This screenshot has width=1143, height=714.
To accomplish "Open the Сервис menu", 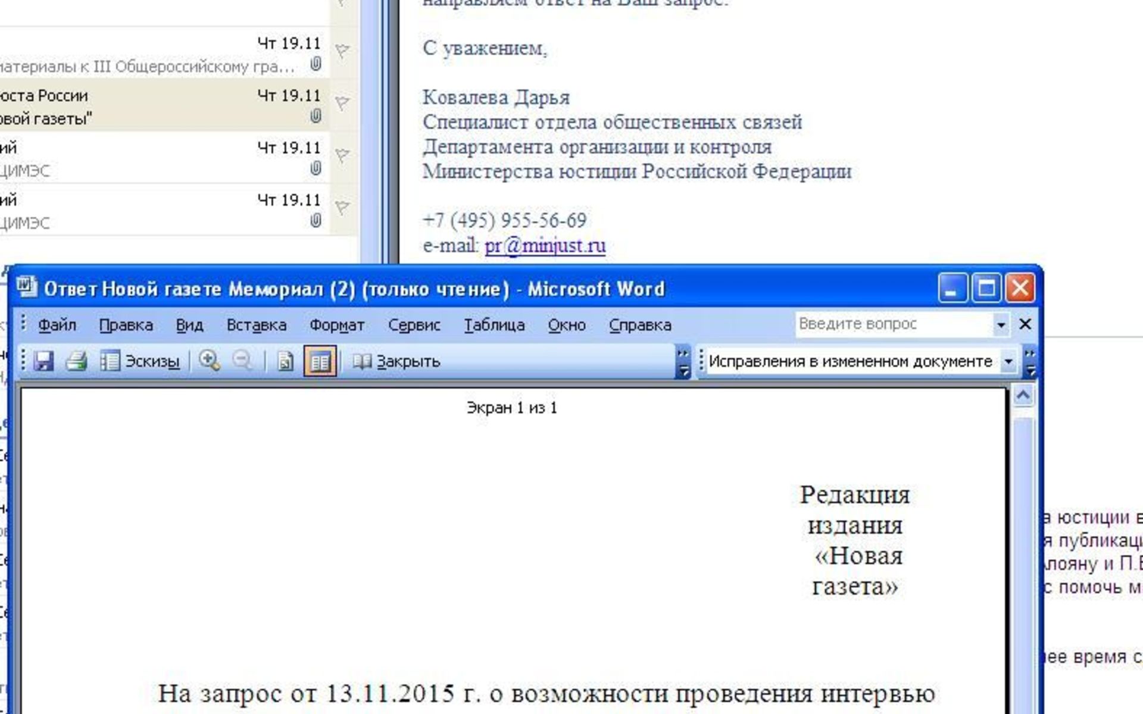I will (414, 325).
